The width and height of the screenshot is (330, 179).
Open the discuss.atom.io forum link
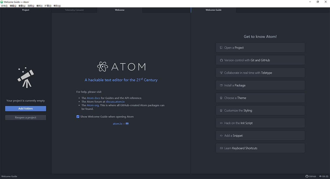[115, 102]
